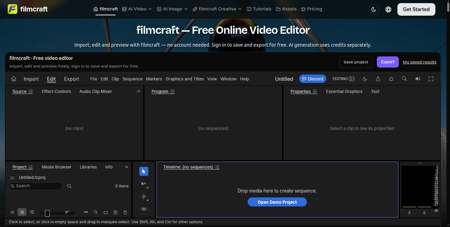450x227 pixels.
Task: Create a New Bin with folder icon
Action: click(x=106, y=212)
